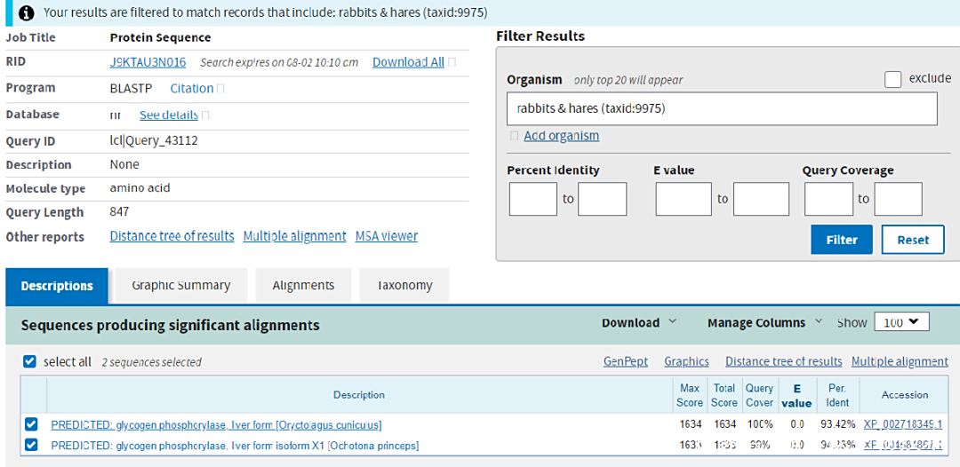Image resolution: width=960 pixels, height=467 pixels.
Task: Switch to the Graphic Summary tab
Action: [x=180, y=286]
